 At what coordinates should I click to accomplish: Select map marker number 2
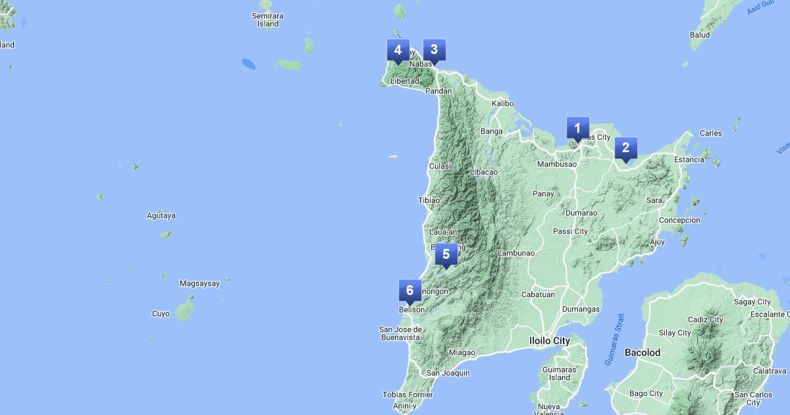625,148
